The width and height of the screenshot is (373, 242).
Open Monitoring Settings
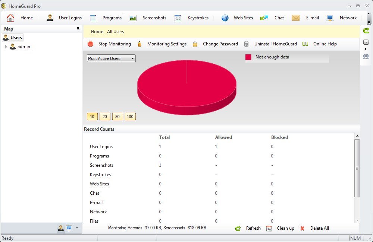[167, 44]
